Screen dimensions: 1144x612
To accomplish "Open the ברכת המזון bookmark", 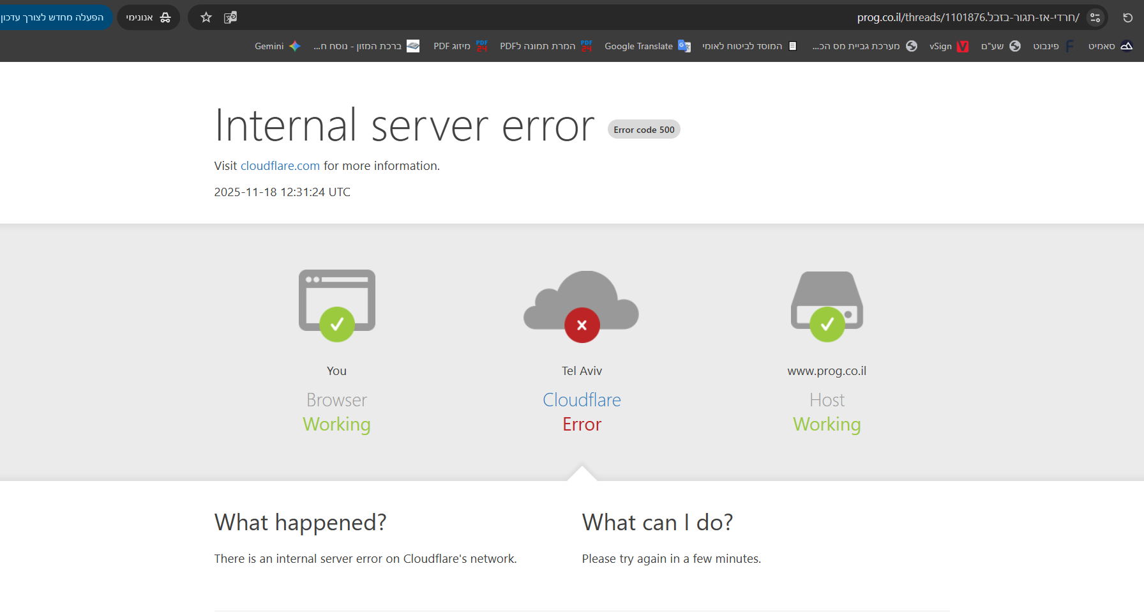I will click(x=366, y=46).
